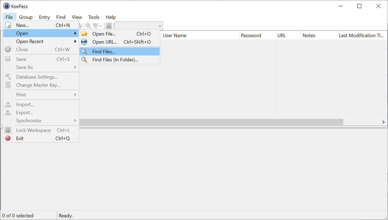Choose Find Files... in the Open submenu
This screenshot has height=220, width=388.
click(x=120, y=52)
